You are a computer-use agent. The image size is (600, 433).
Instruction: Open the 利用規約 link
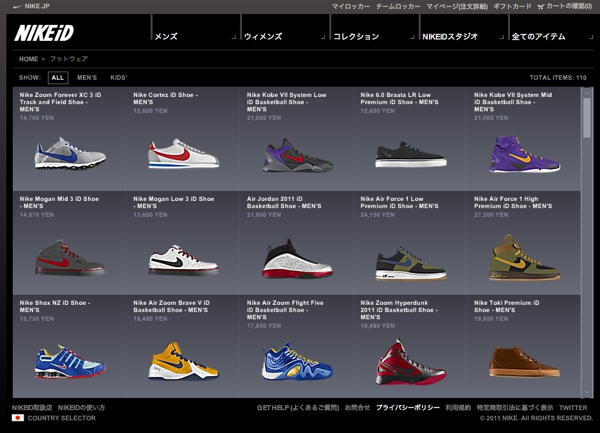coord(458,407)
